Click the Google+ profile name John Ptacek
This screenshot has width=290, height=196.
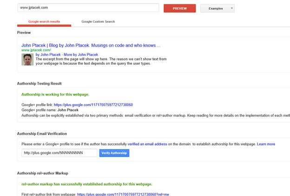[68, 110]
